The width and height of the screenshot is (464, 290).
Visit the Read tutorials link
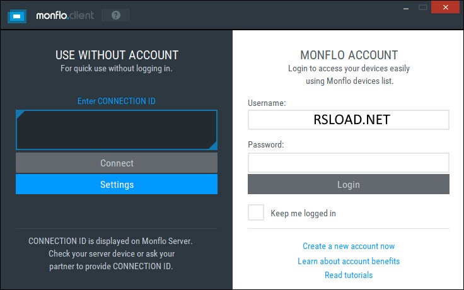(349, 275)
